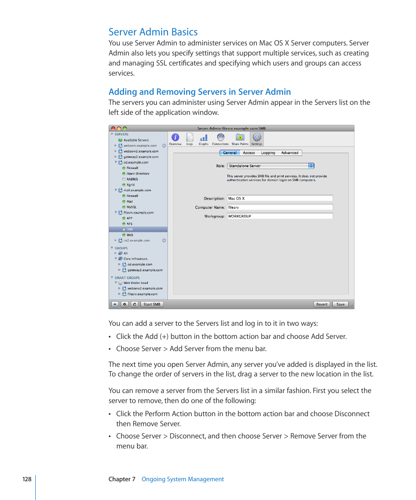Collapse mail.example.com disclosure triangle

[x=116, y=190]
